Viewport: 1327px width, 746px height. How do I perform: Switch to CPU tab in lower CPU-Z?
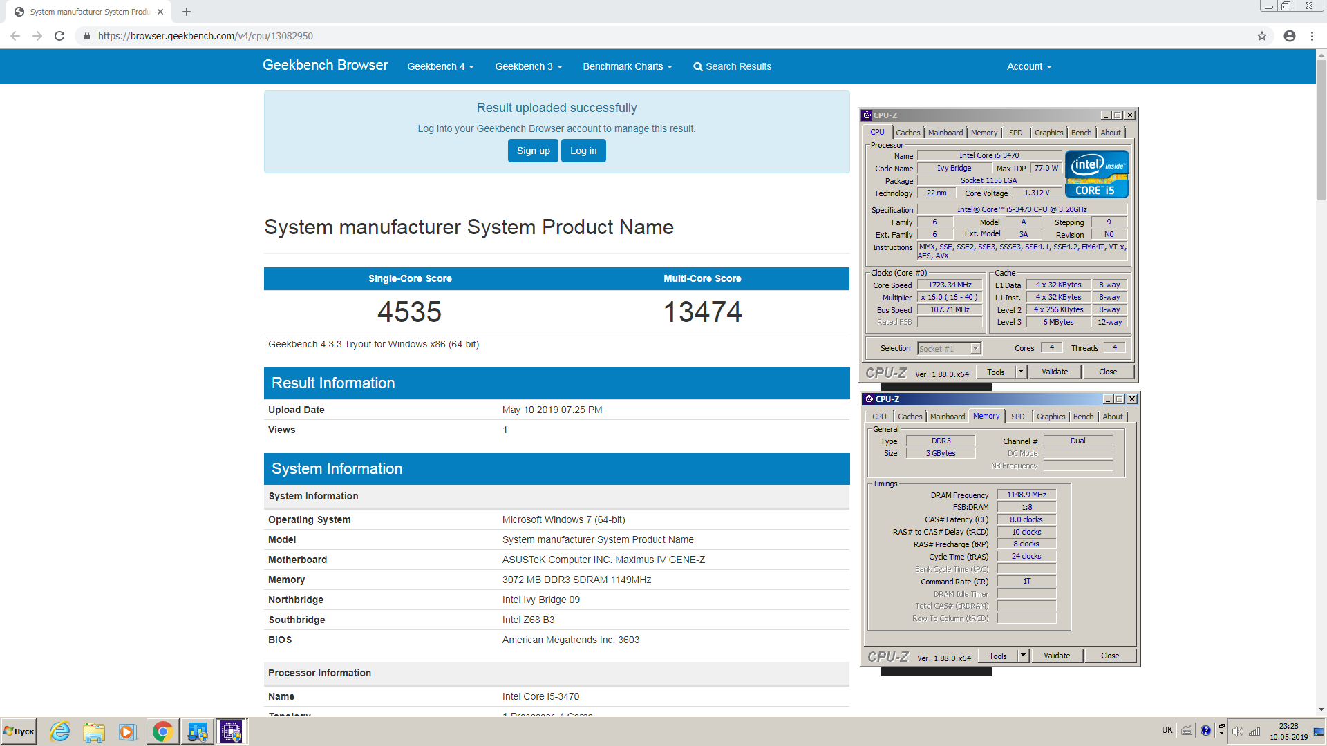point(879,417)
